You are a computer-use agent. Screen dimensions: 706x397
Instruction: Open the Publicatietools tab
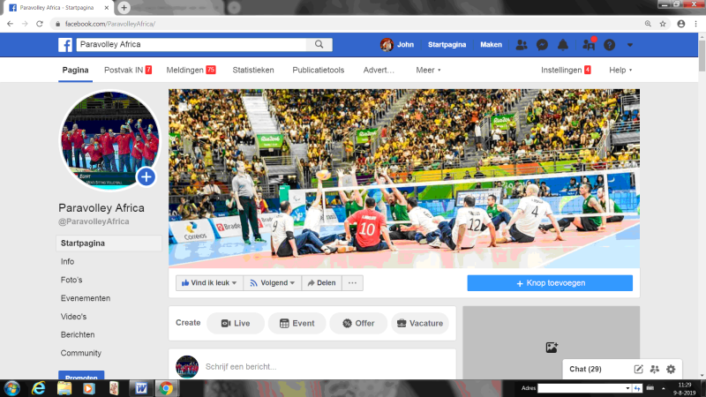click(319, 71)
